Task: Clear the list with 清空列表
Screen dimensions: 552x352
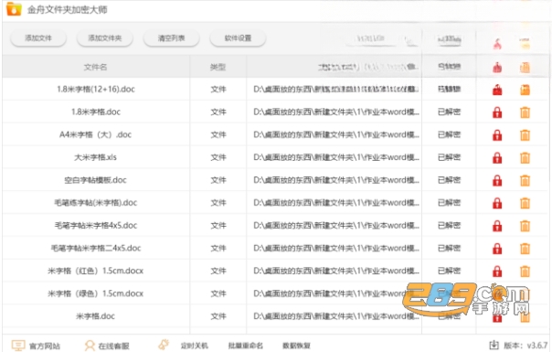Action: pos(172,38)
